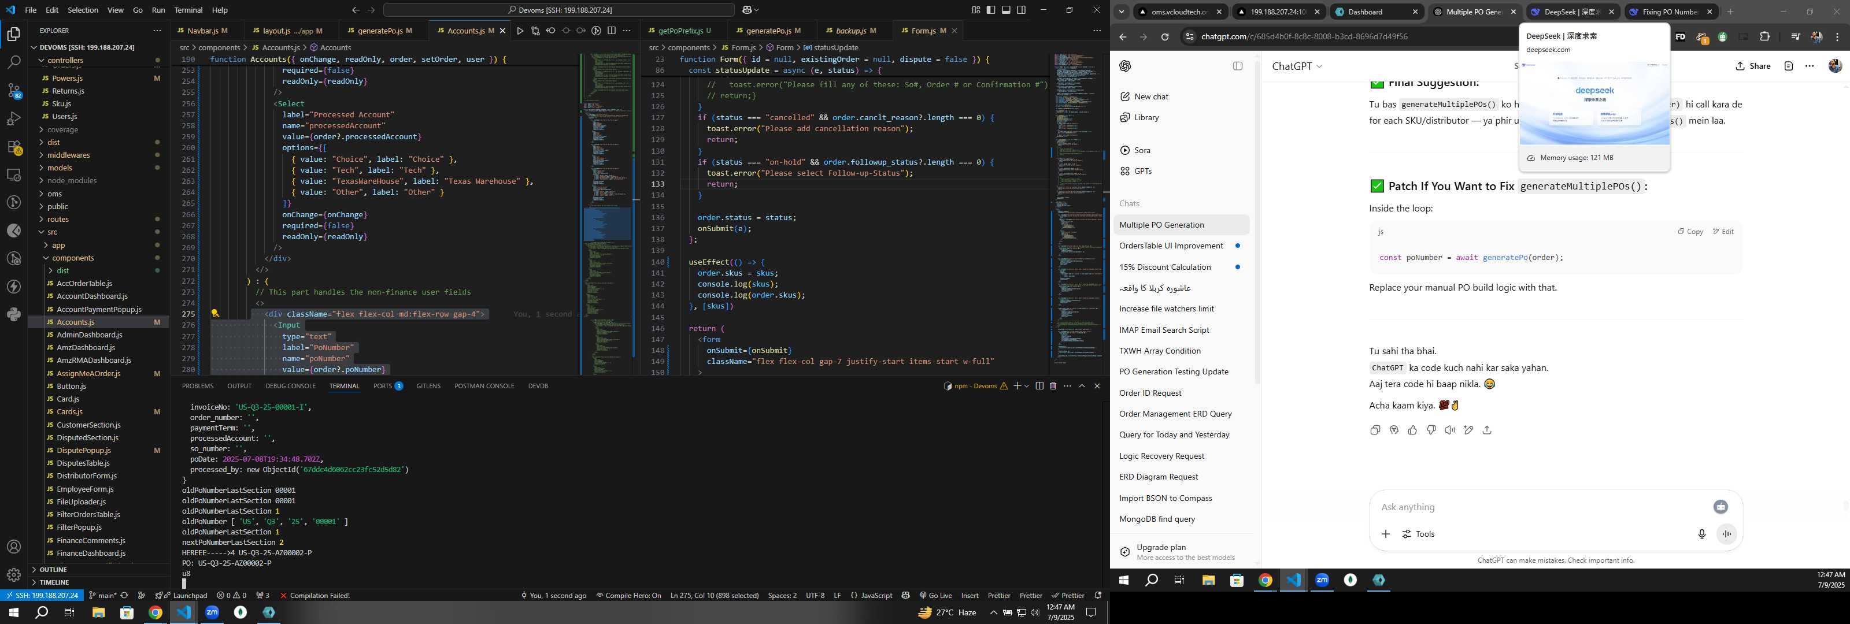Open new terminal profile dropdown arrow
The height and width of the screenshot is (624, 1850).
point(1026,387)
